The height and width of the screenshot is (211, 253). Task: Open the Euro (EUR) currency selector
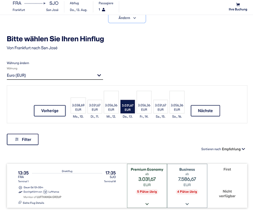pyautogui.click(x=55, y=75)
